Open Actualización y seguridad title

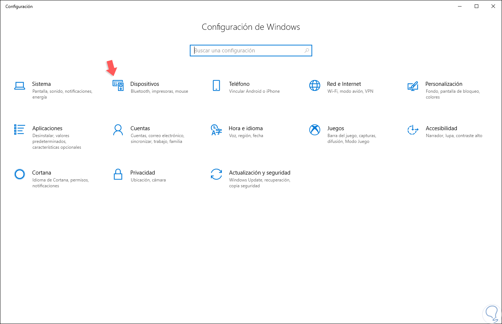[260, 173]
